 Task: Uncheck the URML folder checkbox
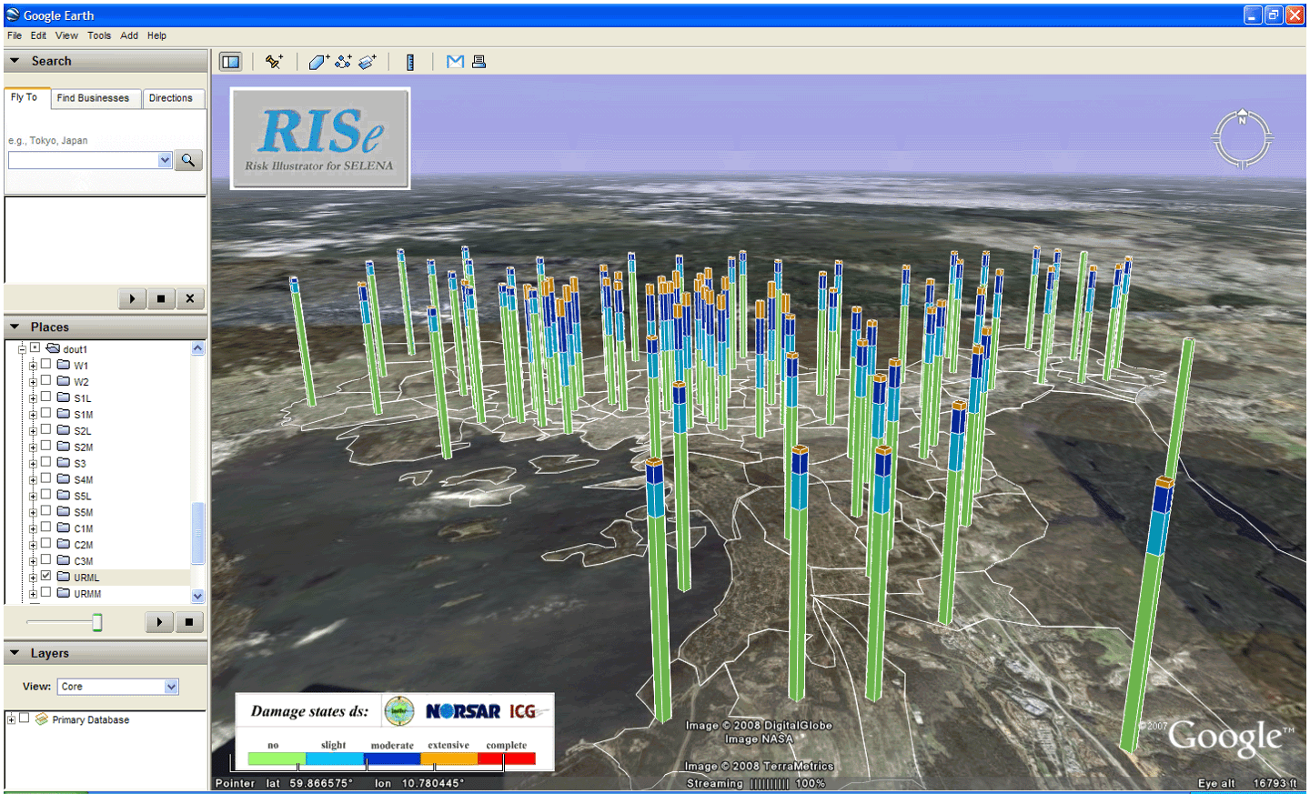(x=46, y=576)
